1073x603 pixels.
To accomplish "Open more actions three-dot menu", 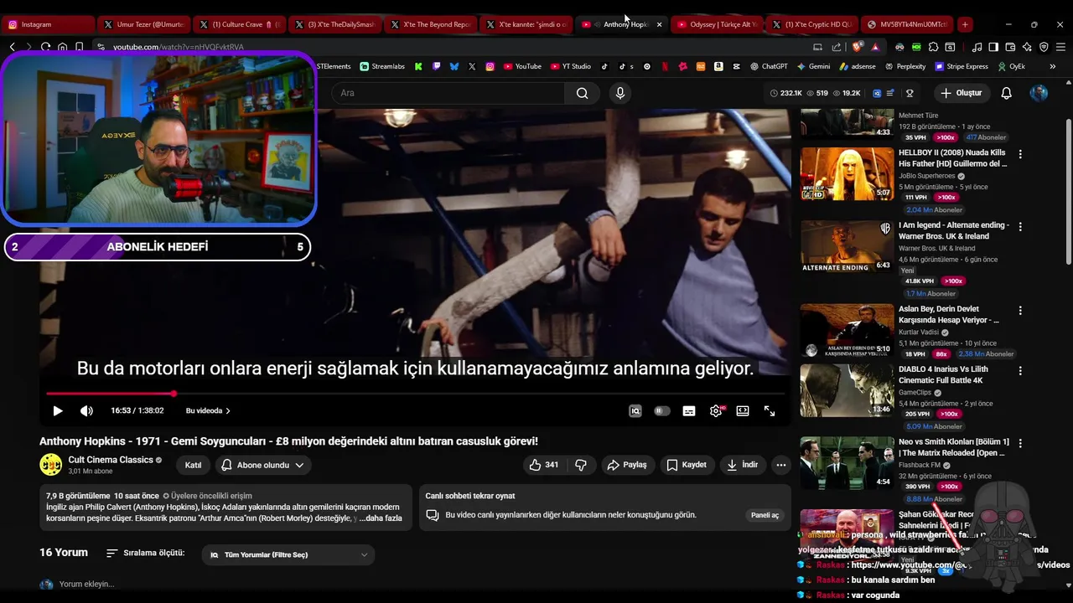I will [x=781, y=465].
